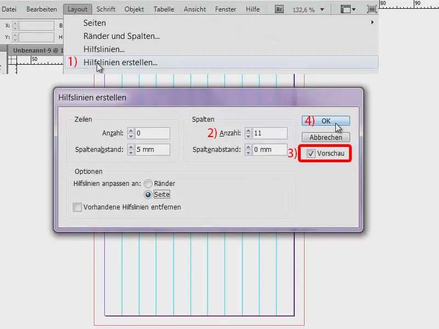Click the X position input field

(x=36, y=26)
